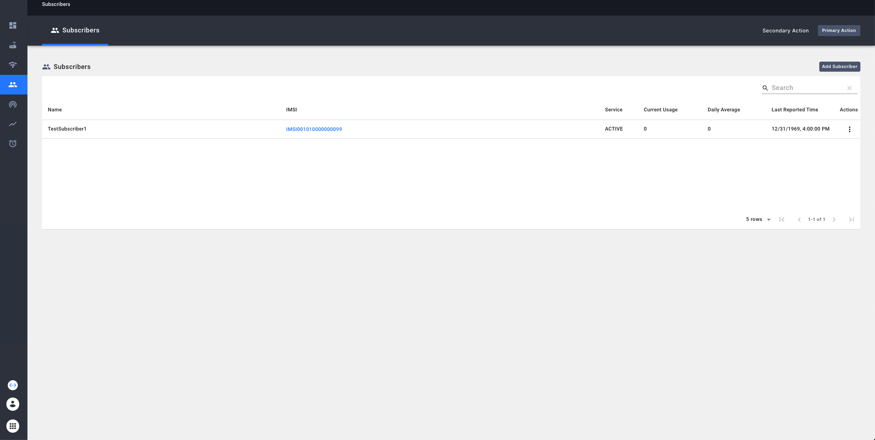Go to next page with right chevron

pos(834,219)
